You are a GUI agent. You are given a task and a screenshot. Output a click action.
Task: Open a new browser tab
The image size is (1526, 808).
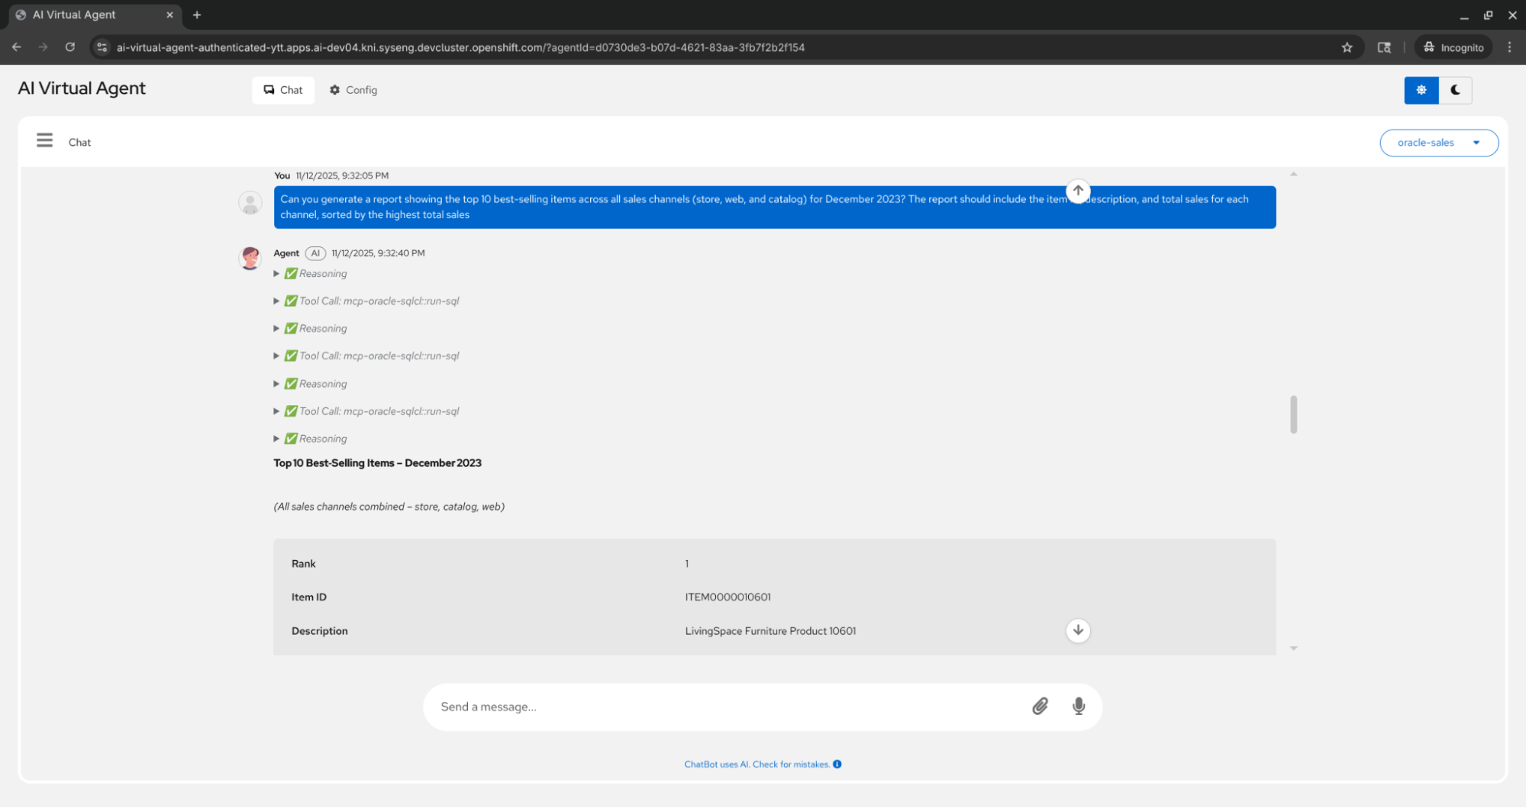[197, 14]
